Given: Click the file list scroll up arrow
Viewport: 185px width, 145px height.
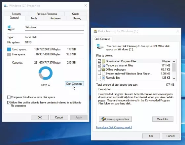Looking at the screenshot, I should [x=174, y=61].
